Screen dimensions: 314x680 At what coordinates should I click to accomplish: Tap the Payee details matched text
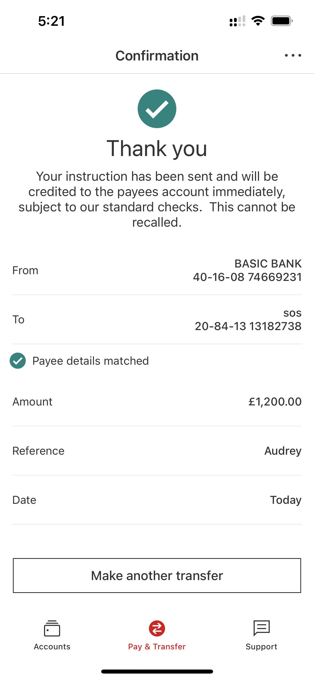[x=90, y=361]
